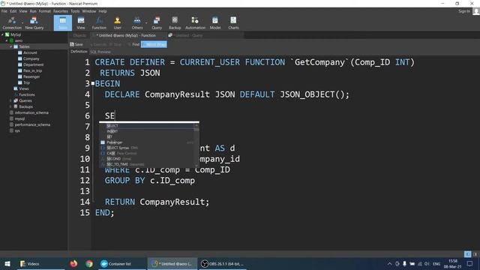Toggle the code fold marker at BEGIN

point(93,83)
